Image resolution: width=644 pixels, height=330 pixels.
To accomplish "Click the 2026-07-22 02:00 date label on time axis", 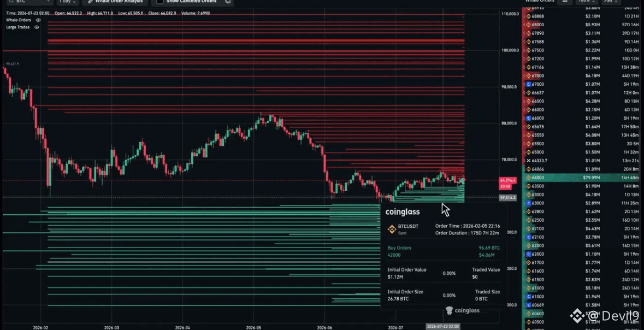I will (x=443, y=326).
